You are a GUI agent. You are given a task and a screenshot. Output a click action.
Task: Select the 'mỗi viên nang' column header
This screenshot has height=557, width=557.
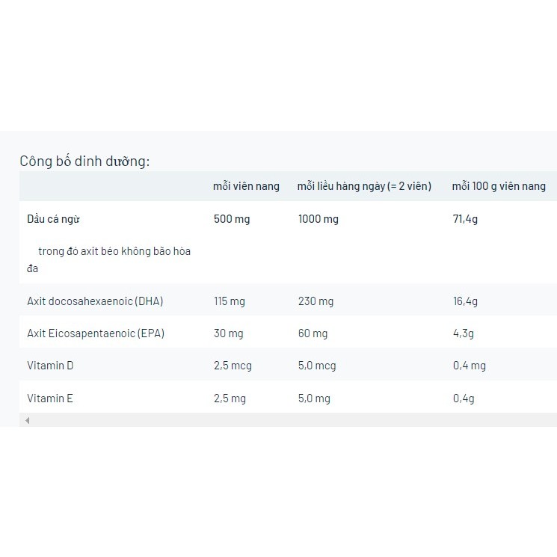click(x=246, y=186)
